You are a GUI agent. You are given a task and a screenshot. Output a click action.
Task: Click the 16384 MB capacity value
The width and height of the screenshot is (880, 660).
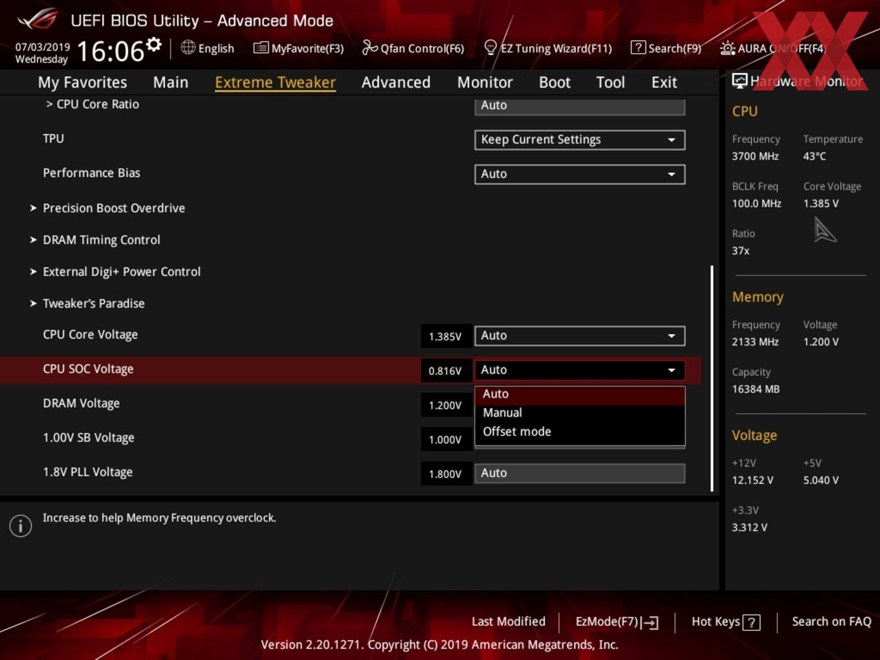[x=756, y=389]
